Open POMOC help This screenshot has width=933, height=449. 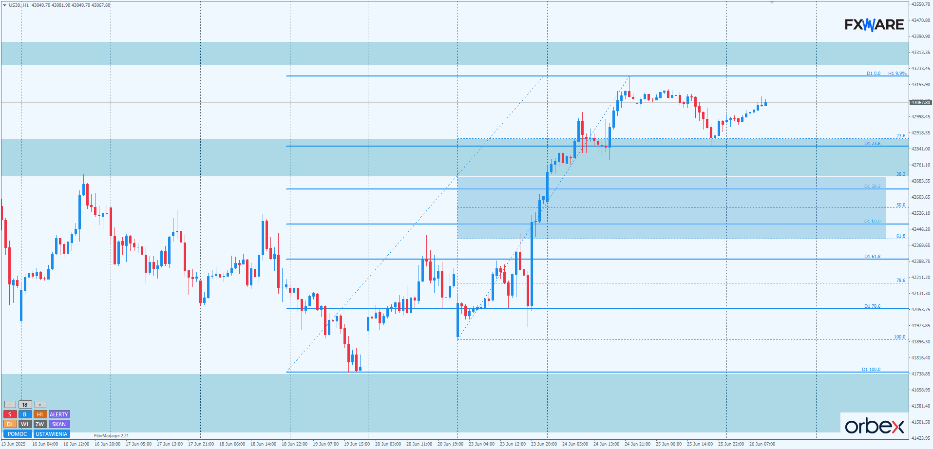(18, 434)
